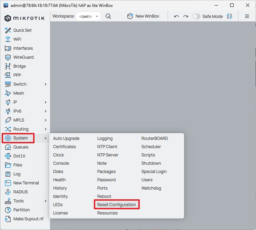Expand the IP submenu arrow
256x230 pixels.
(x=46, y=102)
